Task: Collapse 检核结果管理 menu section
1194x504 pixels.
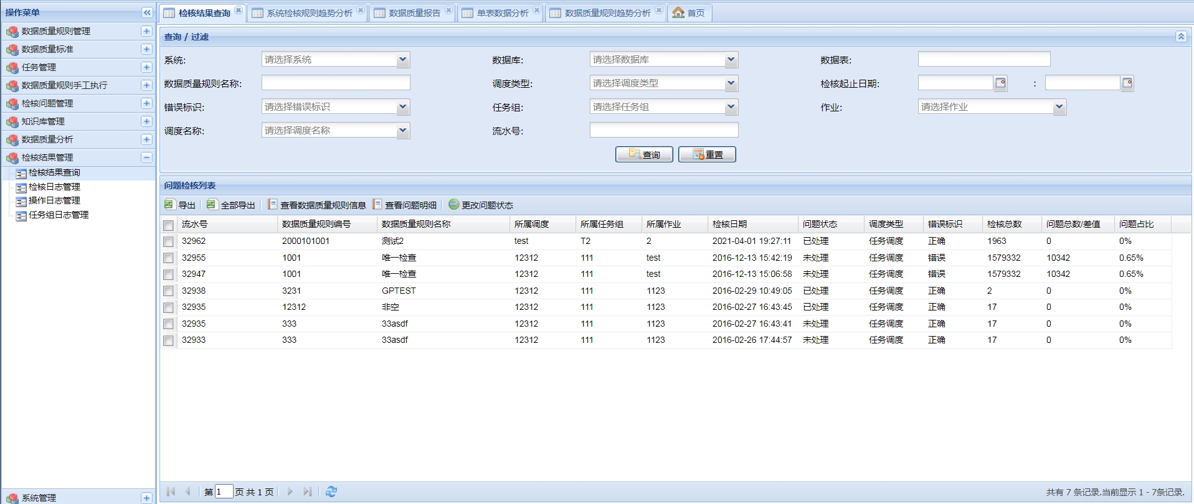Action: point(146,157)
